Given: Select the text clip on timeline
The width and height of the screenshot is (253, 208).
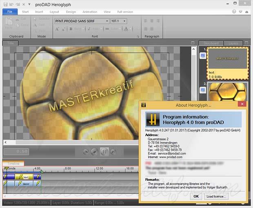Looking at the screenshot, I should (24, 177).
